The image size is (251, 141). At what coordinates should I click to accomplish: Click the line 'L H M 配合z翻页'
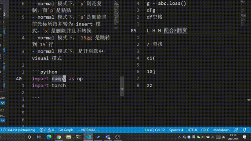(x=167, y=31)
